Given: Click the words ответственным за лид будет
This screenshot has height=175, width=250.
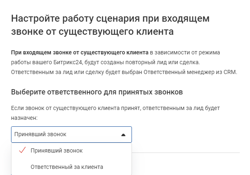Looking at the screenshot, I should click(187, 108).
